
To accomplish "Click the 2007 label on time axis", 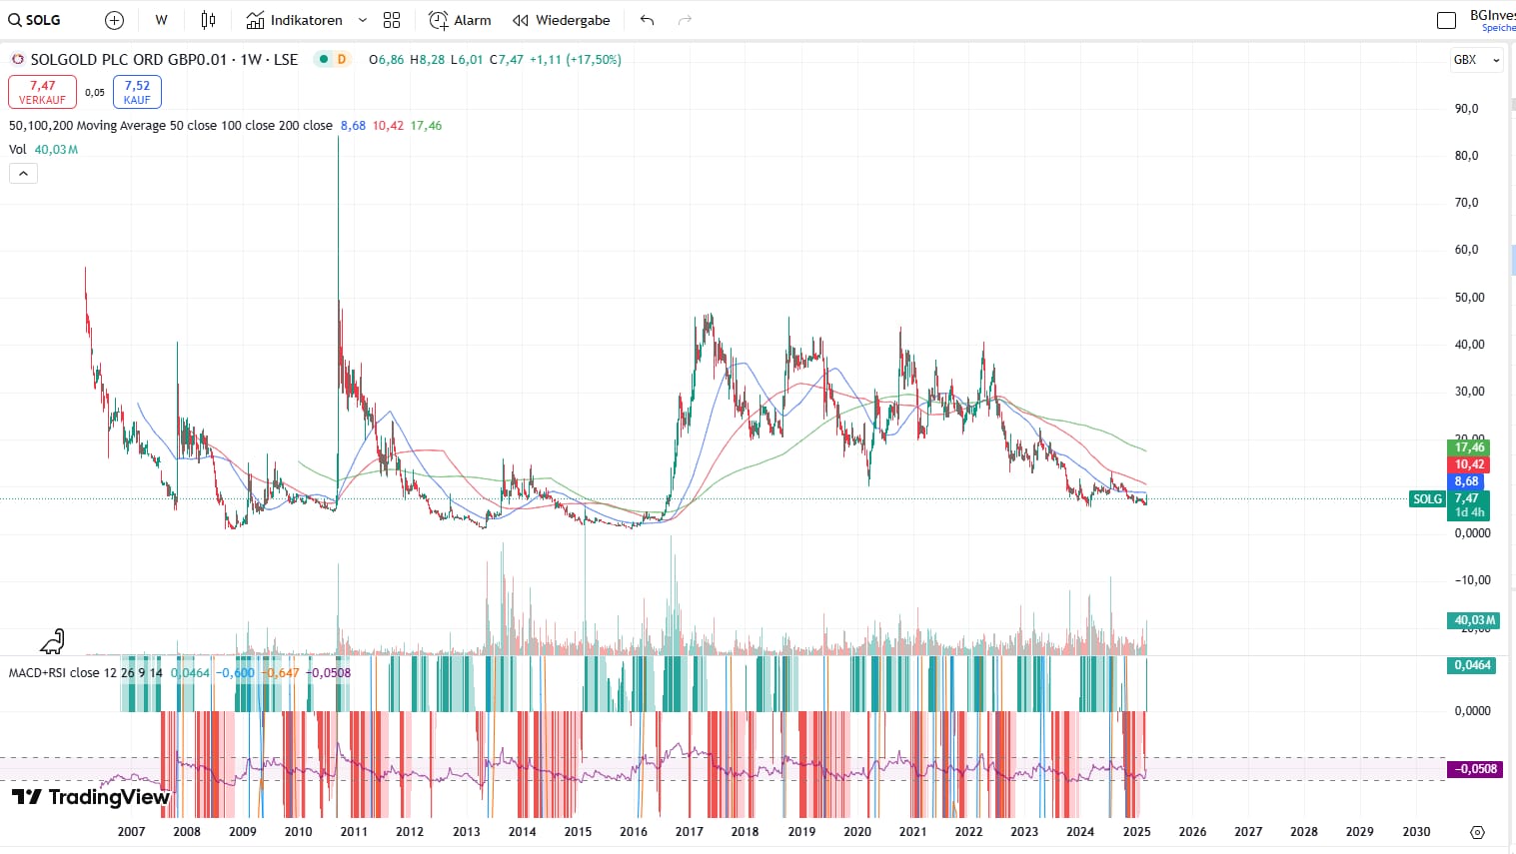I will (131, 832).
